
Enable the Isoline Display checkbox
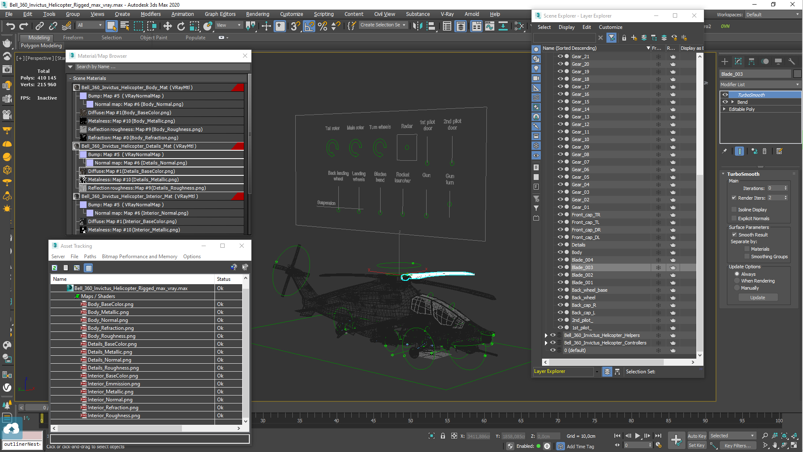734,210
